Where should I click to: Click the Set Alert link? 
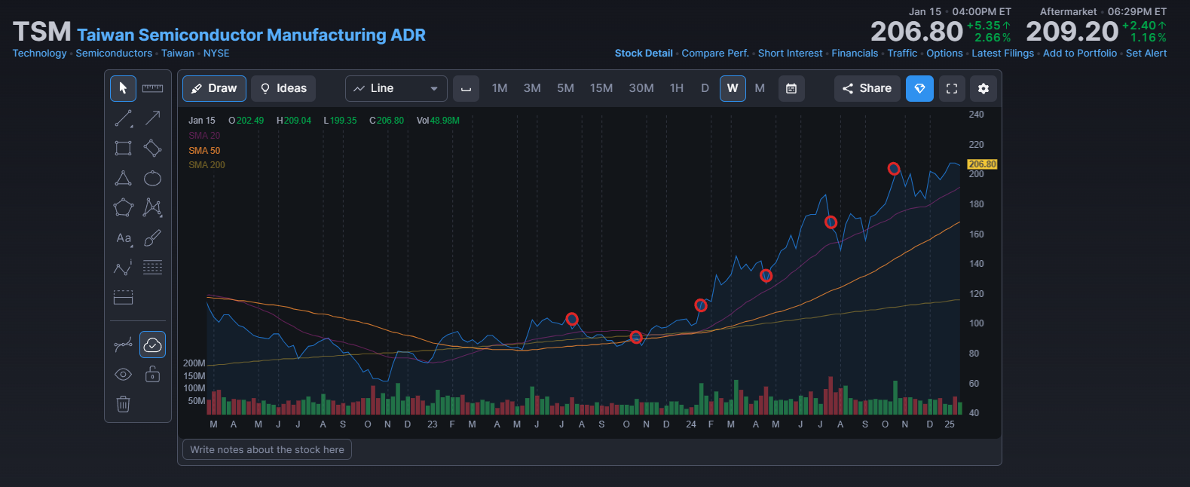(1146, 54)
